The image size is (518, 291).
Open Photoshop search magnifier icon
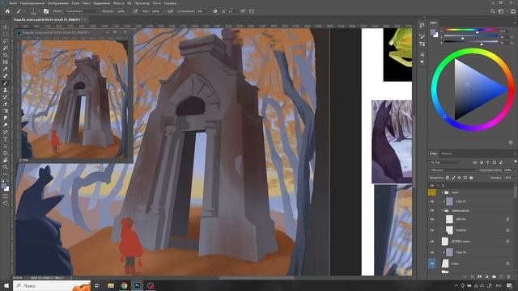coord(493,11)
